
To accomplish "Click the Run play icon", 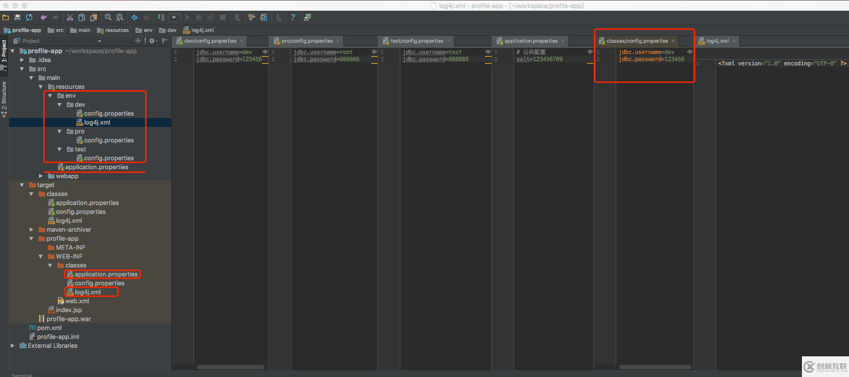I will pos(188,17).
